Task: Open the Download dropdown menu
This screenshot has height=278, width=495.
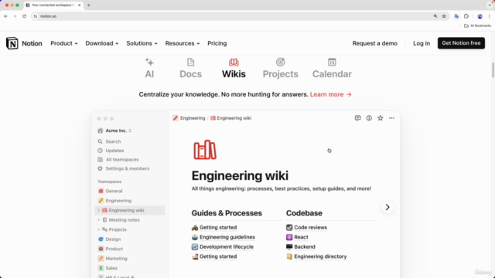Action: (102, 43)
